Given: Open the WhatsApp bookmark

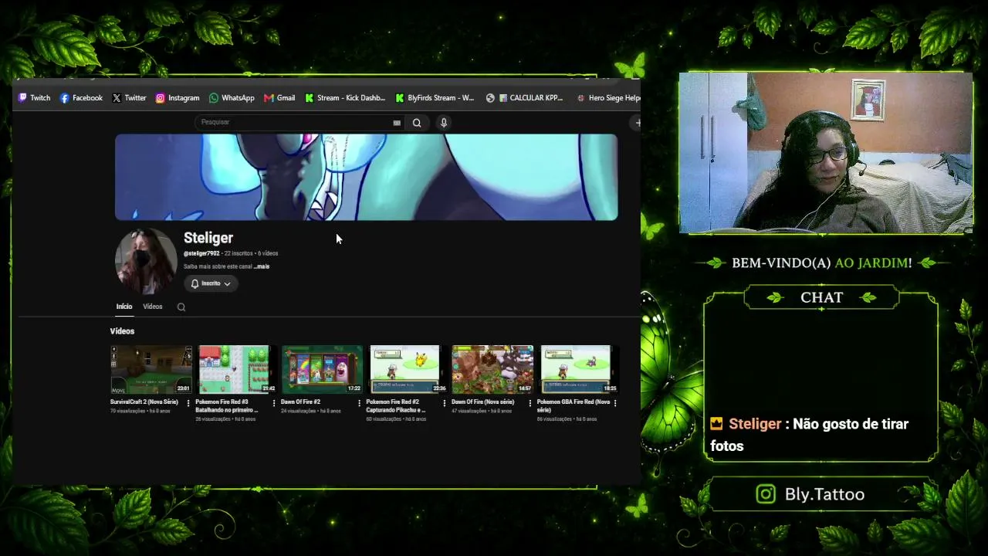Looking at the screenshot, I should (x=232, y=98).
